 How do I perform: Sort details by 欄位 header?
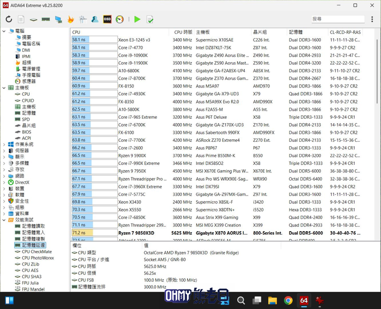click(106, 245)
